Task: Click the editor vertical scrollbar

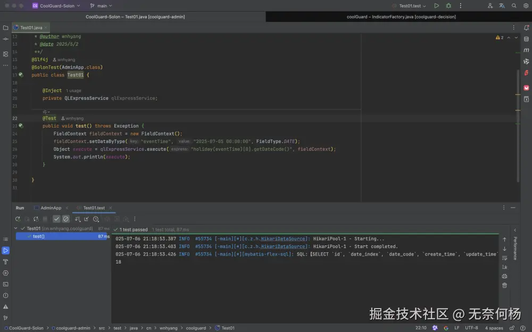Action: tap(518, 125)
